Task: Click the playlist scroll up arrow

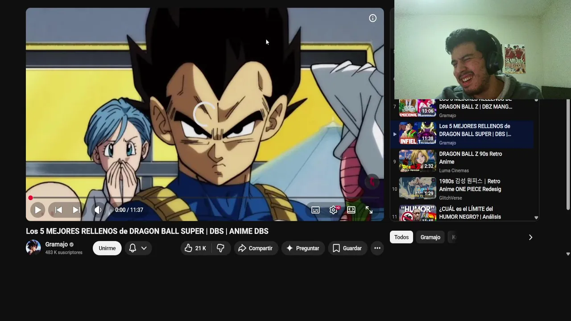Action: (536, 100)
